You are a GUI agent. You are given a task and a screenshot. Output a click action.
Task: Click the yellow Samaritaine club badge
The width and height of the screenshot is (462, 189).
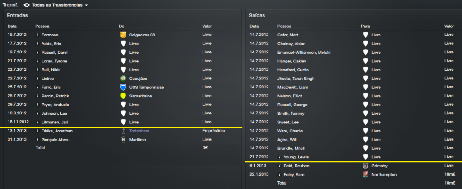(123, 96)
